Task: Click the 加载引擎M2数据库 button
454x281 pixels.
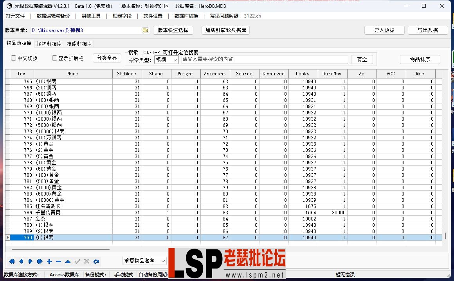Action: point(225,30)
